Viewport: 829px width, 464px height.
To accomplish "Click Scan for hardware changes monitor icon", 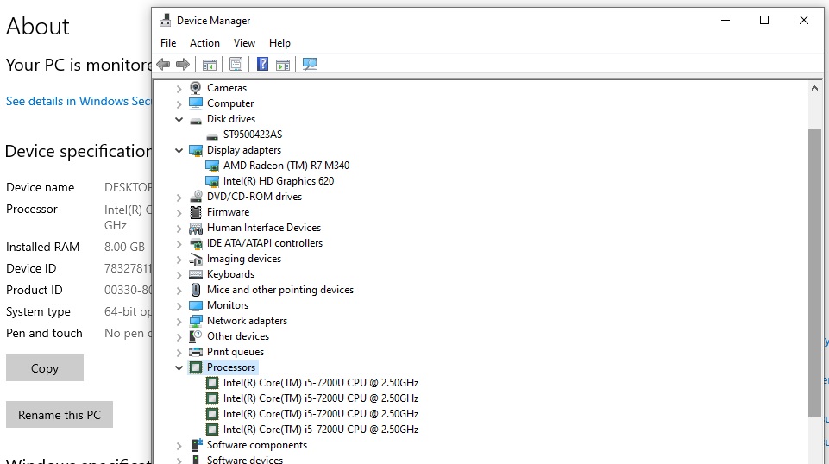I will 310,65.
